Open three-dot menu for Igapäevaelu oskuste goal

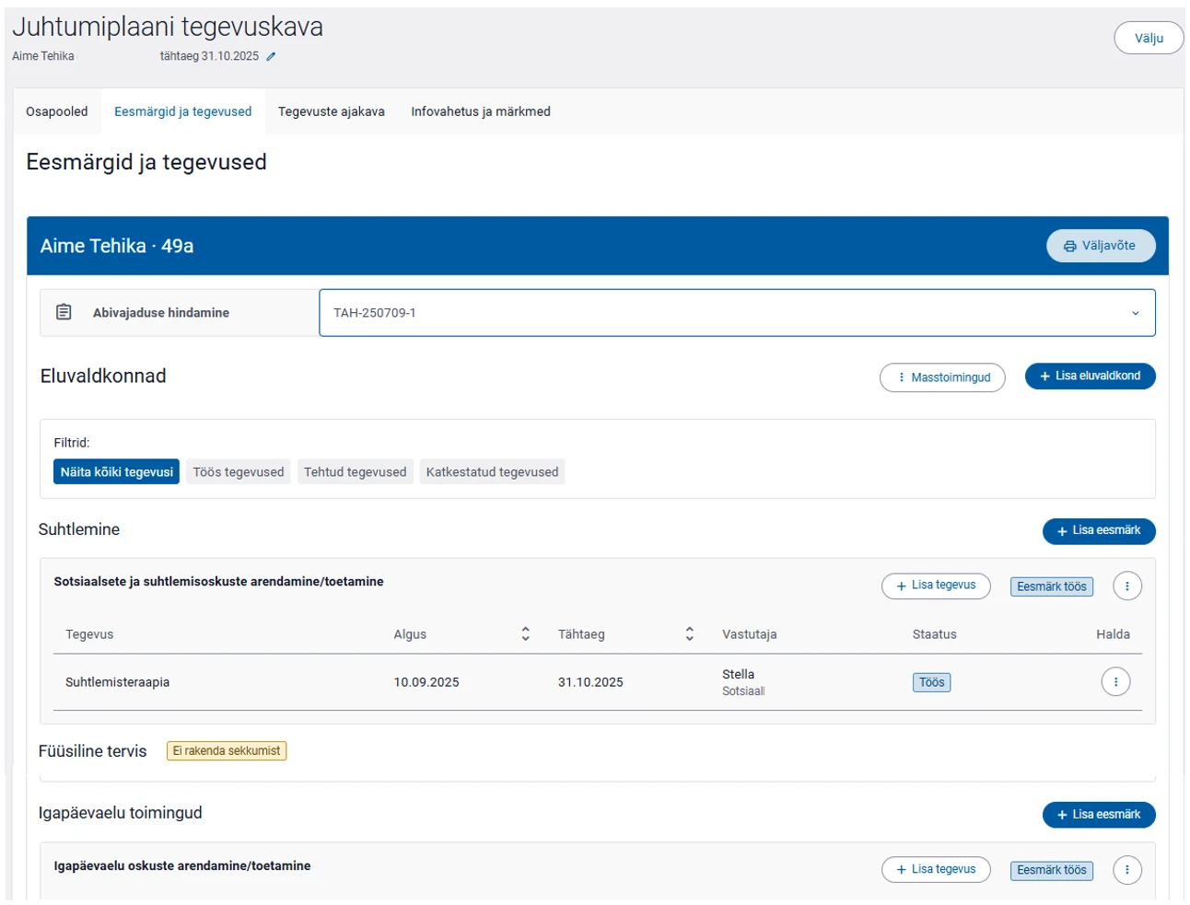1126,870
